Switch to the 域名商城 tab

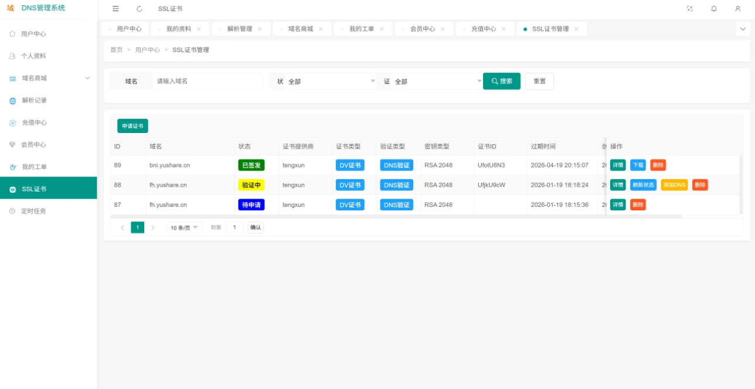(300, 29)
